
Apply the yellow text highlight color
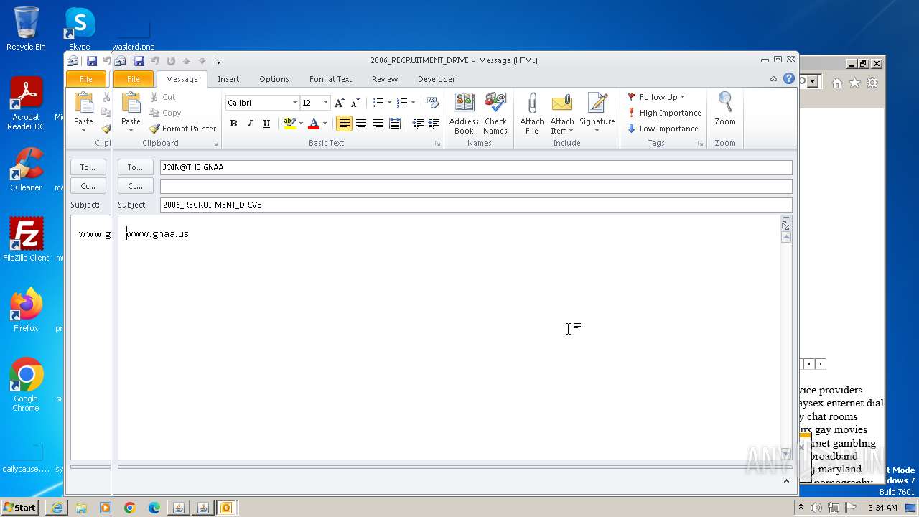[x=289, y=124]
